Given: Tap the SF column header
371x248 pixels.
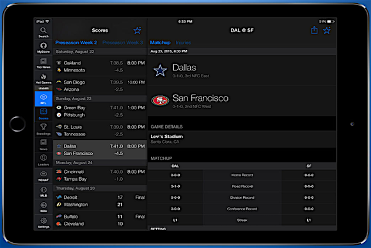Looking at the screenshot, I should pos(309,166).
